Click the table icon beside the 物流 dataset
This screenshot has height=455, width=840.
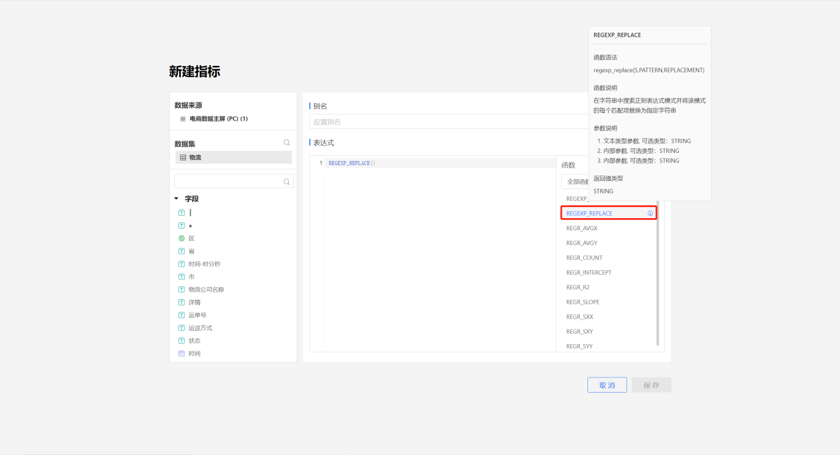pos(183,157)
